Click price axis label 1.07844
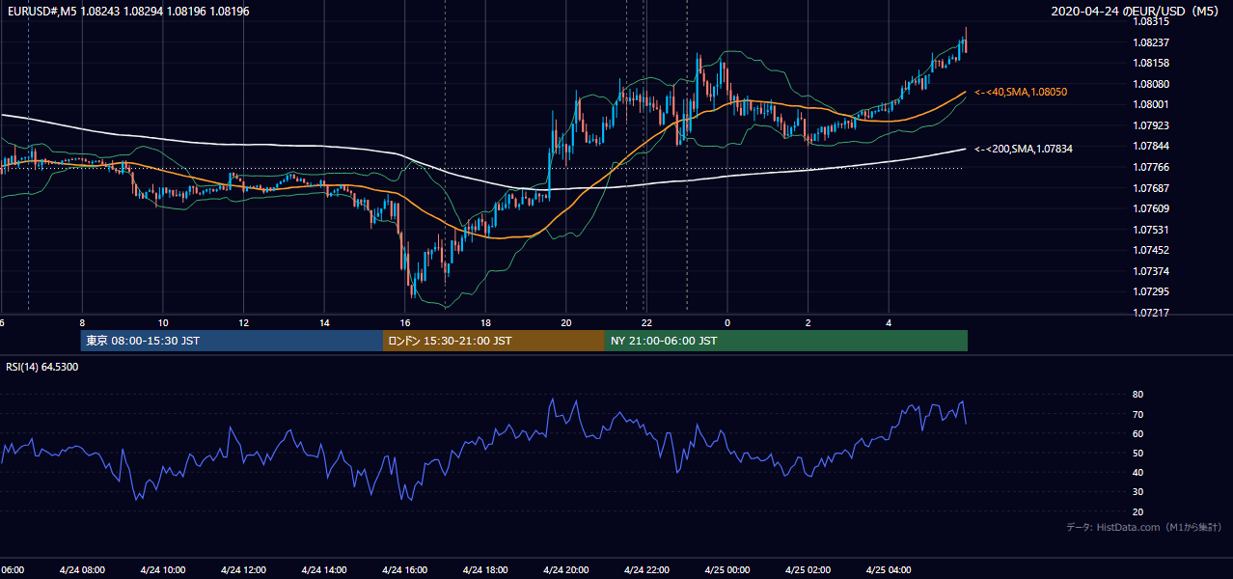1233x579 pixels. point(1152,146)
